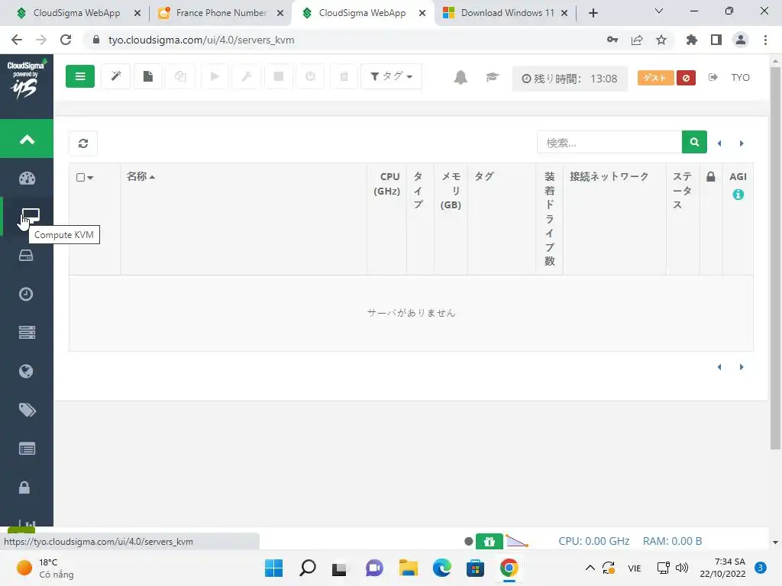The image size is (782, 586).
Task: Switch to France Phone Number tab
Action: pos(221,13)
